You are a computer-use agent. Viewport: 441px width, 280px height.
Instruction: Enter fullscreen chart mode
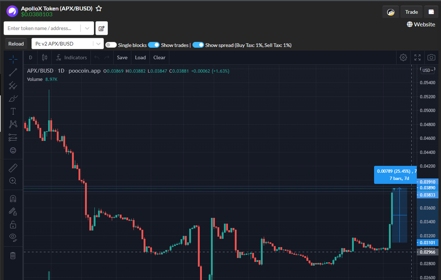click(417, 58)
